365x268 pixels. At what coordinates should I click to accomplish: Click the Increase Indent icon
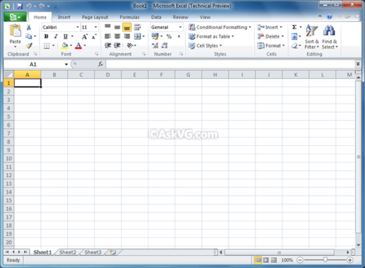(118, 46)
